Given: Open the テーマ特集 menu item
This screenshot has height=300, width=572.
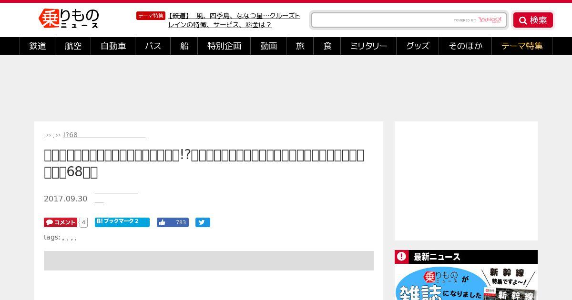Looking at the screenshot, I should (x=522, y=46).
